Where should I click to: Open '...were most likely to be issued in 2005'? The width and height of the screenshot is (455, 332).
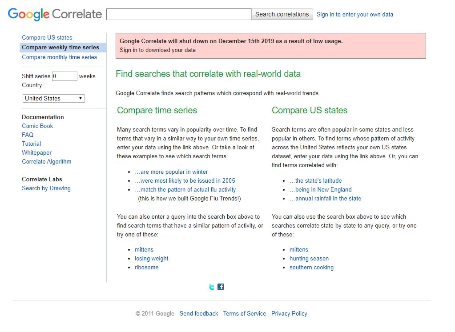185,180
